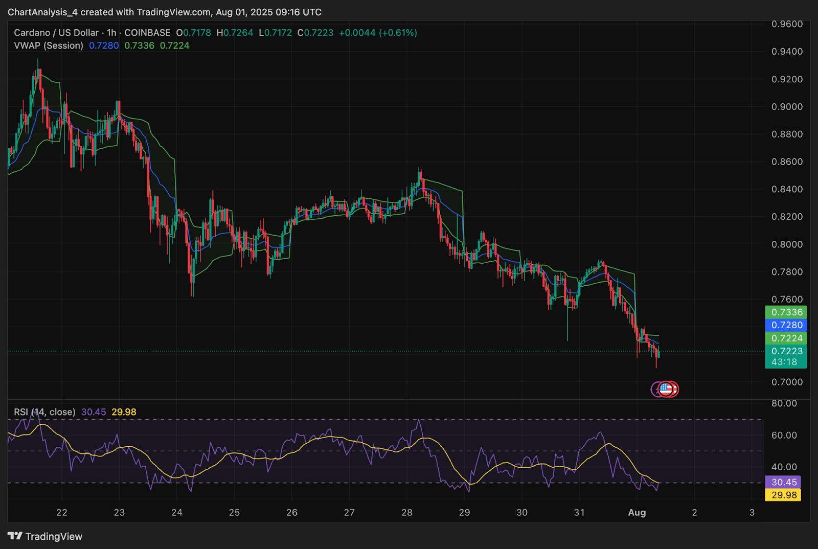Click the purple 30.45 RSI value label
818x549 pixels.
tap(783, 482)
